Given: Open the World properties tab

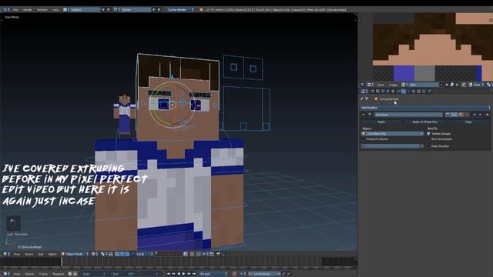Looking at the screenshot, I should (388, 91).
